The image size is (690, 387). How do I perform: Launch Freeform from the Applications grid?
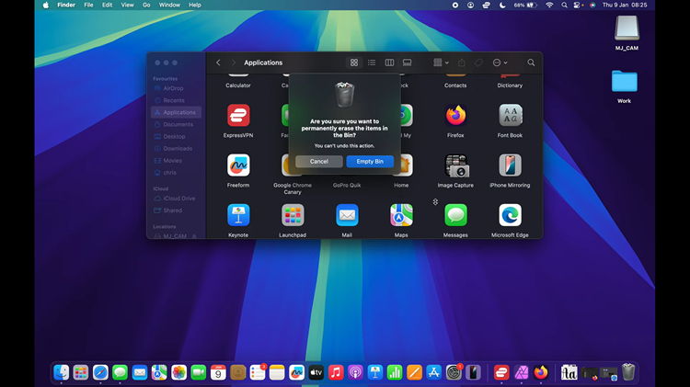(x=238, y=165)
